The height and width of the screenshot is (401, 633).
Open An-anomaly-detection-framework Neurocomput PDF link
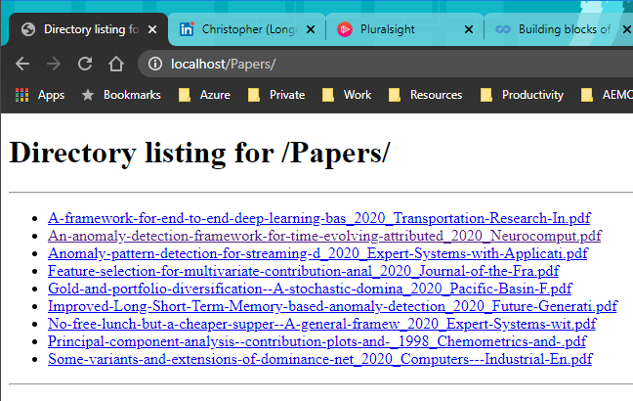click(324, 236)
